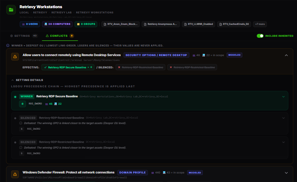
Task: Toggle the Include Inherited switch
Action: [260, 36]
